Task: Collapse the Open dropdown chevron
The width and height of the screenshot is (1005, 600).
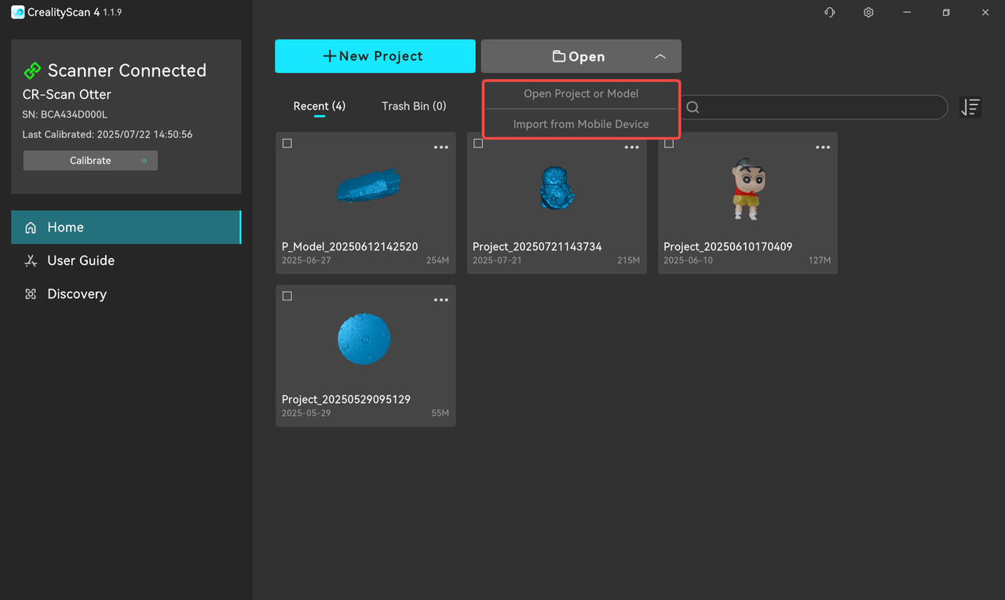Action: point(660,56)
